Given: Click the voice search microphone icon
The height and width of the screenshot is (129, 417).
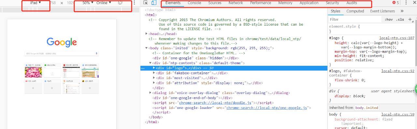Looking at the screenshot, I should pyautogui.click(x=97, y=53).
